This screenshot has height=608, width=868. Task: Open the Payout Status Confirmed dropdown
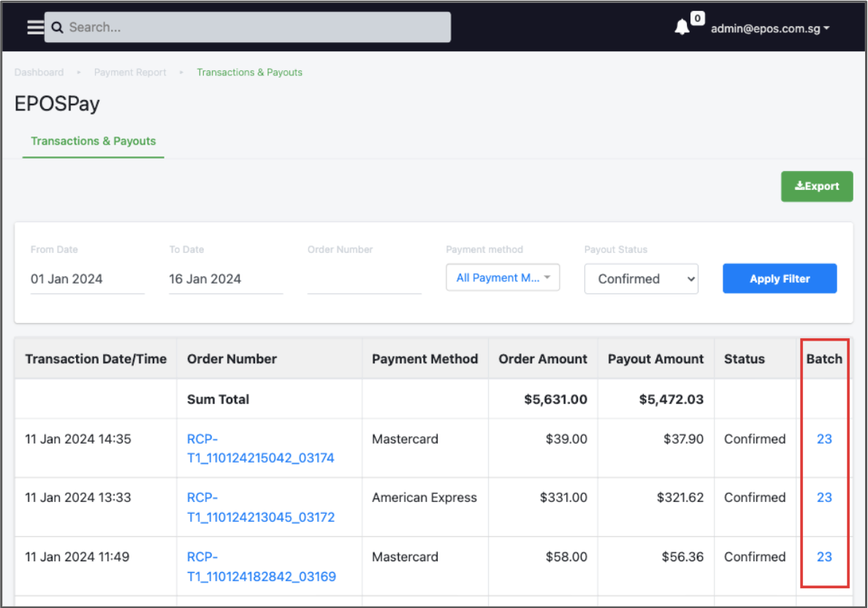pyautogui.click(x=641, y=279)
